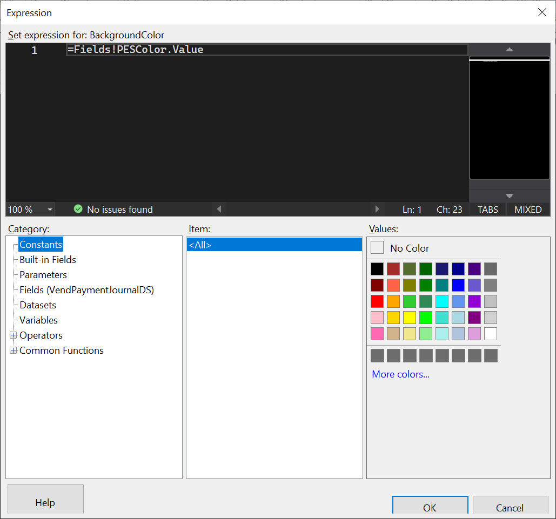Pick the yellow color swatch

[410, 318]
